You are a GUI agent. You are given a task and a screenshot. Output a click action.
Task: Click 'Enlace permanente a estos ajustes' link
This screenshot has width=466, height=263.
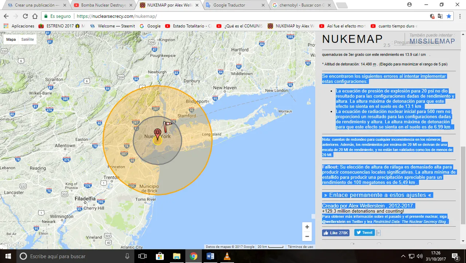pos(378,195)
